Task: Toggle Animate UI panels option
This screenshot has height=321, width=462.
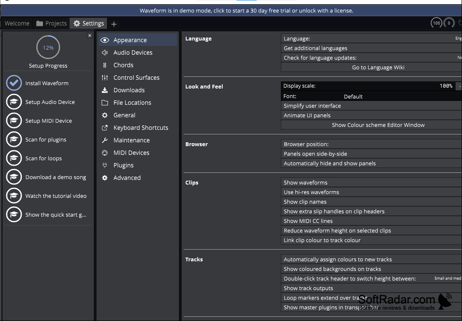Action: [x=371, y=115]
